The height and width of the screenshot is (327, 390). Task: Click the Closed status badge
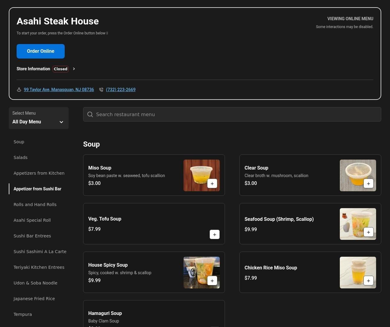(x=60, y=69)
